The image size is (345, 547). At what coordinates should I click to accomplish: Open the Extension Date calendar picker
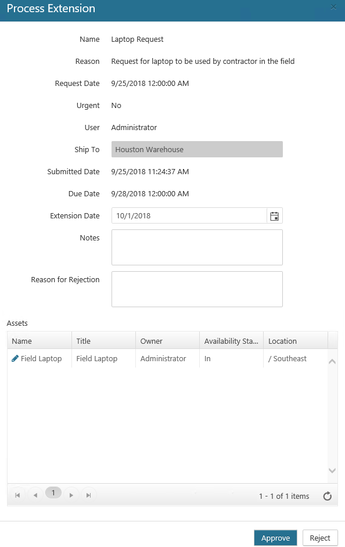coord(275,216)
